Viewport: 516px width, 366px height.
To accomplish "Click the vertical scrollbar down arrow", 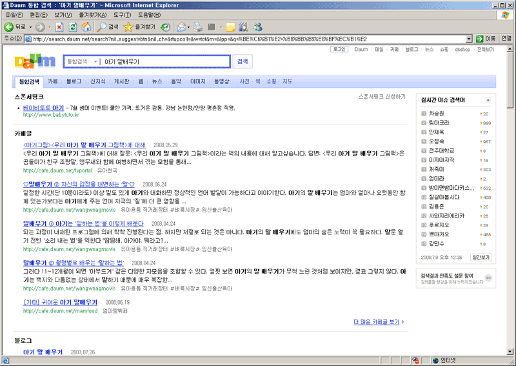I will (x=510, y=352).
